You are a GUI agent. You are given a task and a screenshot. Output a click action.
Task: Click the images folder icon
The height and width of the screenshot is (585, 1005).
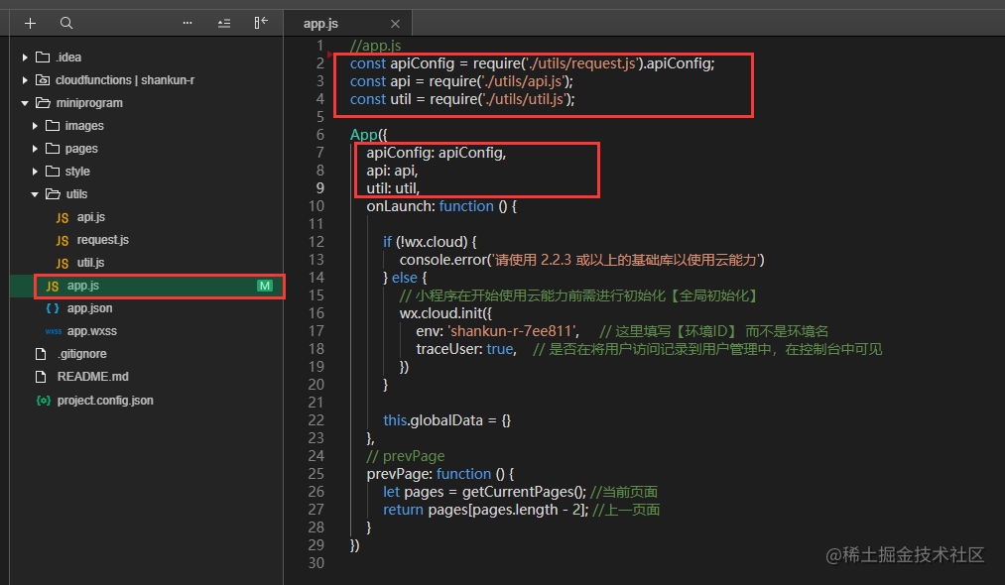click(x=54, y=126)
